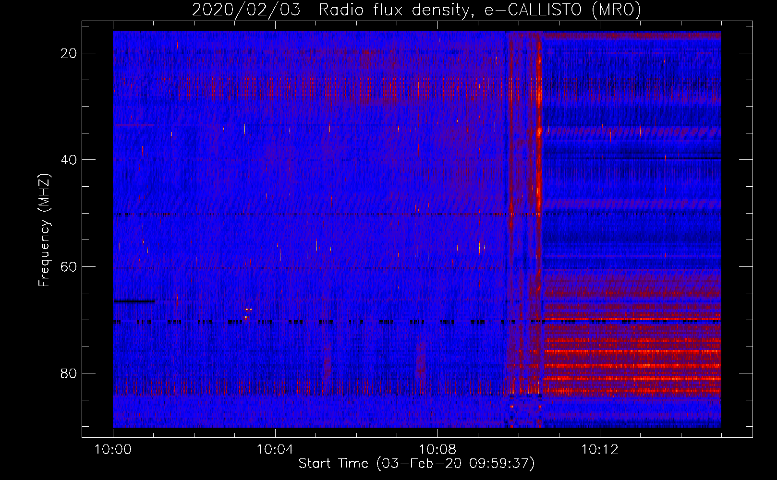
Task: Click the '10:04' time tick label
Action: (x=275, y=450)
